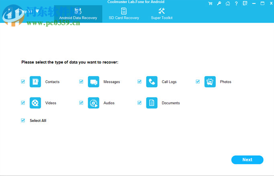Click the Call Logs phone icon
This screenshot has width=274, height=176.
[152, 82]
